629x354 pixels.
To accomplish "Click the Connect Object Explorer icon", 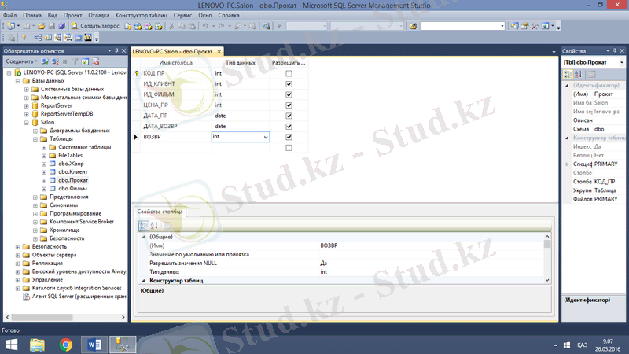I will click(45, 62).
